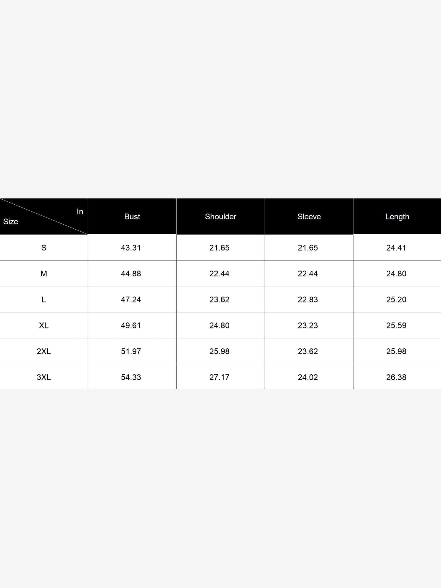Select the 3XL size row label
The width and height of the screenshot is (441, 588).
44,377
